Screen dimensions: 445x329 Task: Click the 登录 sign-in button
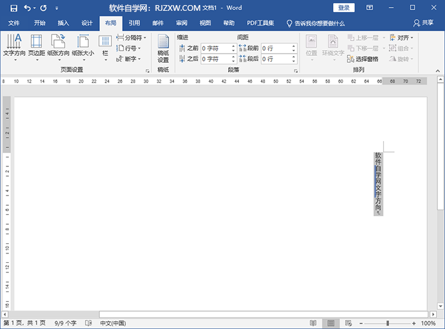click(x=344, y=8)
